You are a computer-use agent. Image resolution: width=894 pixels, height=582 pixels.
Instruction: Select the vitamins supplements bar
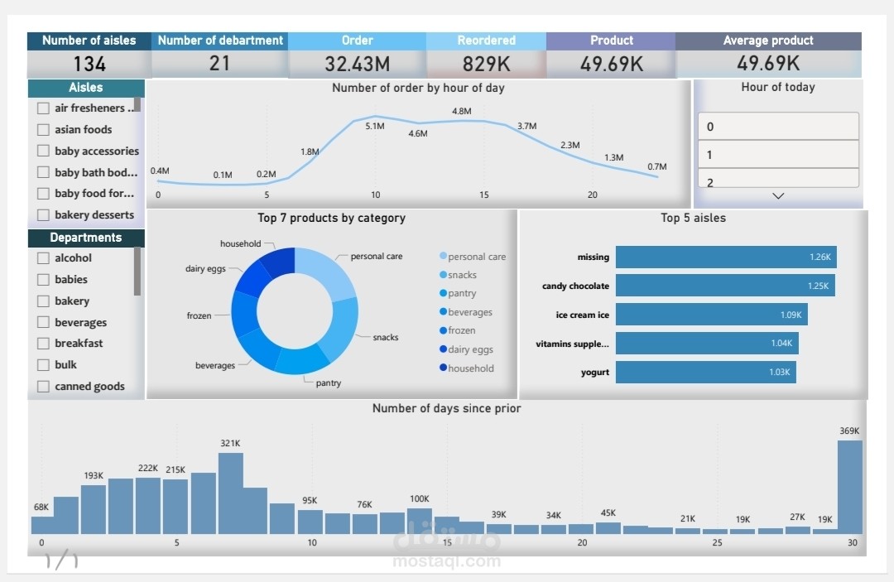707,344
